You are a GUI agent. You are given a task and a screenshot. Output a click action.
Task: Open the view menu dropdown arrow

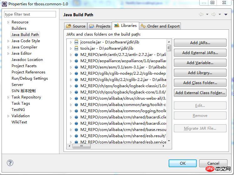226,14
